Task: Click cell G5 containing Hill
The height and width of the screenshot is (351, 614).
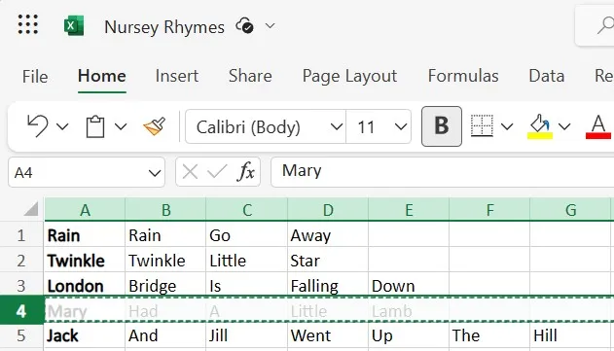Action: (571, 335)
